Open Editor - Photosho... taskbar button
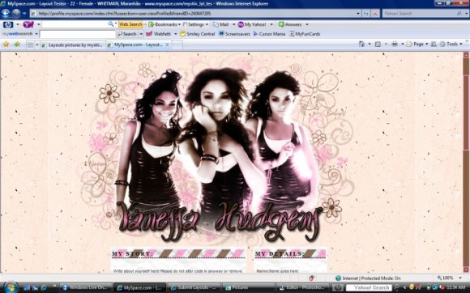The image size is (470, 293). click(303, 287)
